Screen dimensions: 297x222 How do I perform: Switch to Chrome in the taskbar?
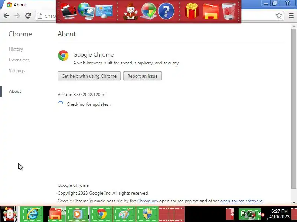(101, 214)
